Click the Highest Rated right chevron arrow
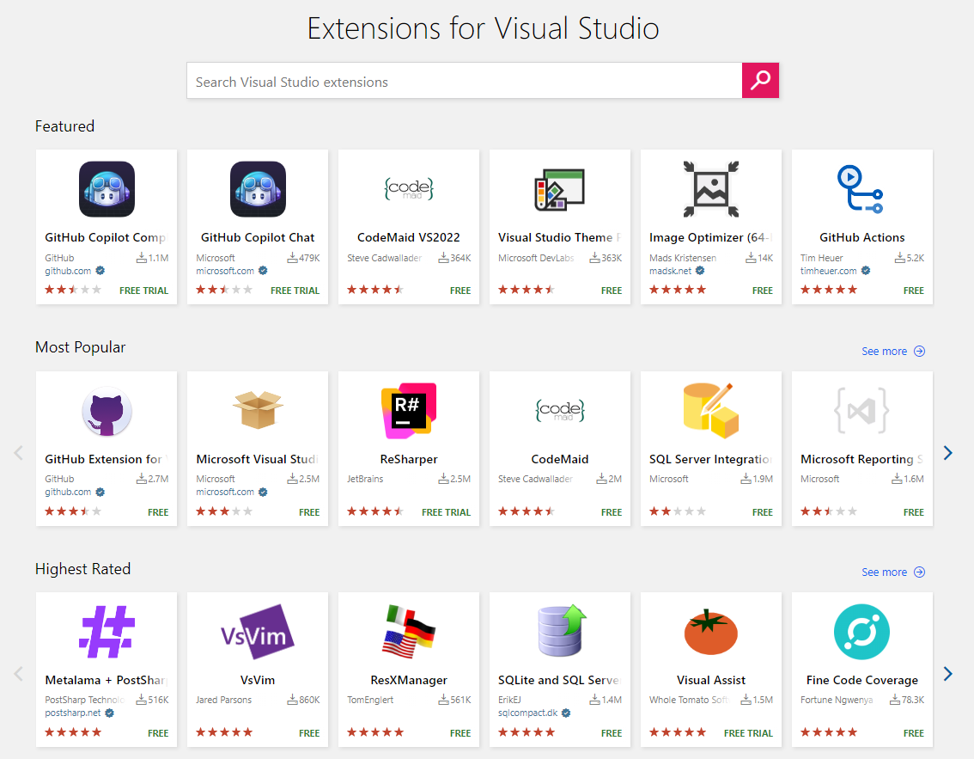This screenshot has height=759, width=974. (x=947, y=674)
